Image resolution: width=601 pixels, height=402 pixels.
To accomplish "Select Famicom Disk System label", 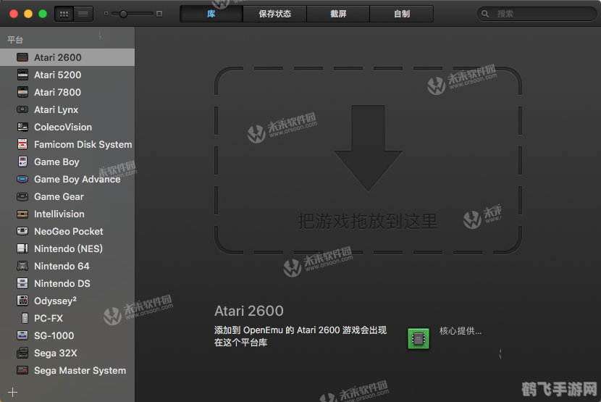I will tap(83, 144).
